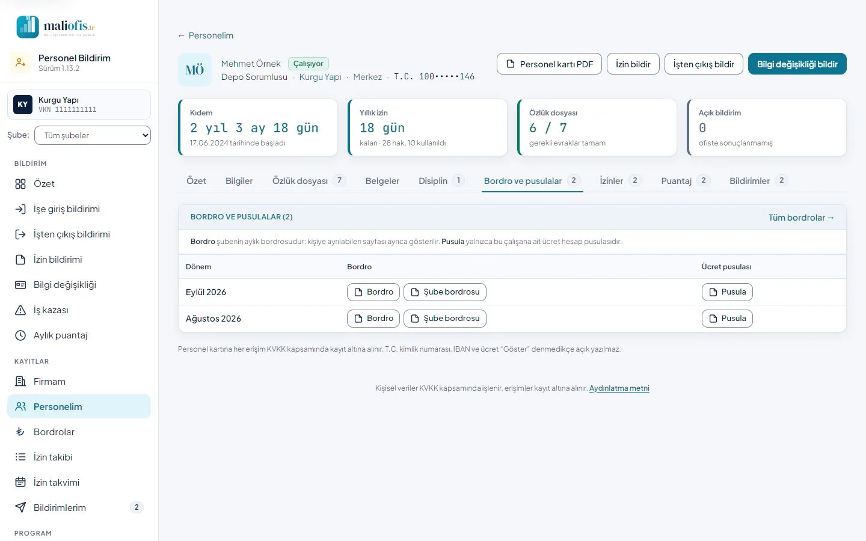Open the Ağustos 2026 Pusula

tap(727, 319)
